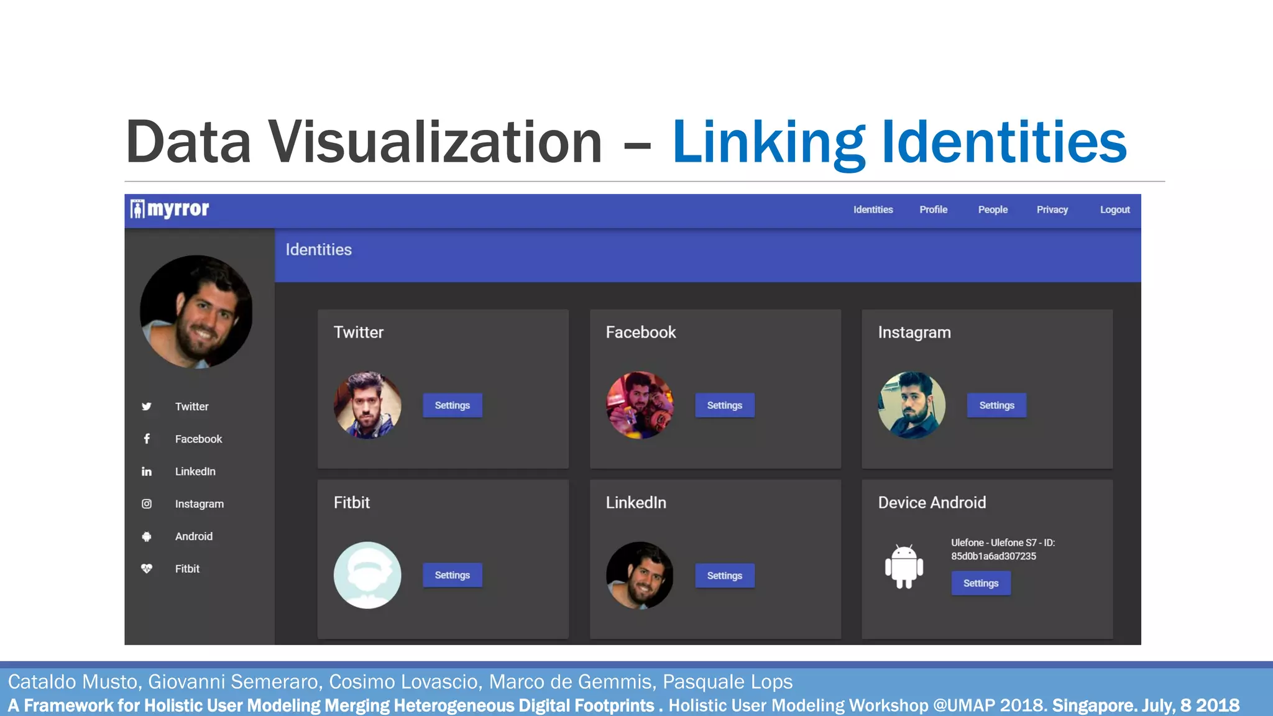Click Logout in the top navbar

point(1115,210)
